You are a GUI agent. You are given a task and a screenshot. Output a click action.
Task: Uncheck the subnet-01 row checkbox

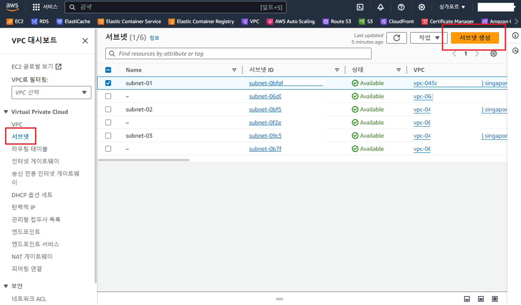[108, 83]
